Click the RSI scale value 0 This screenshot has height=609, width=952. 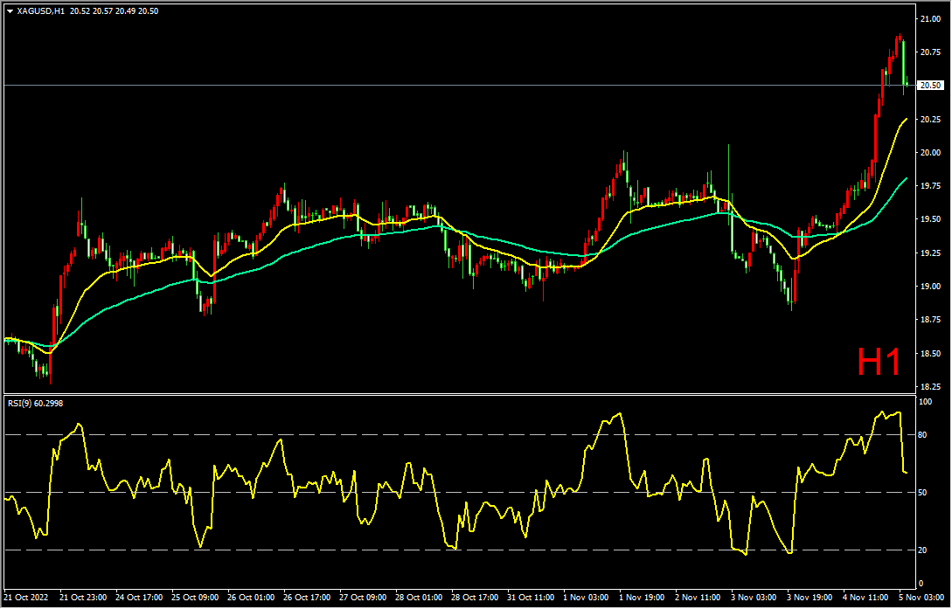[921, 584]
